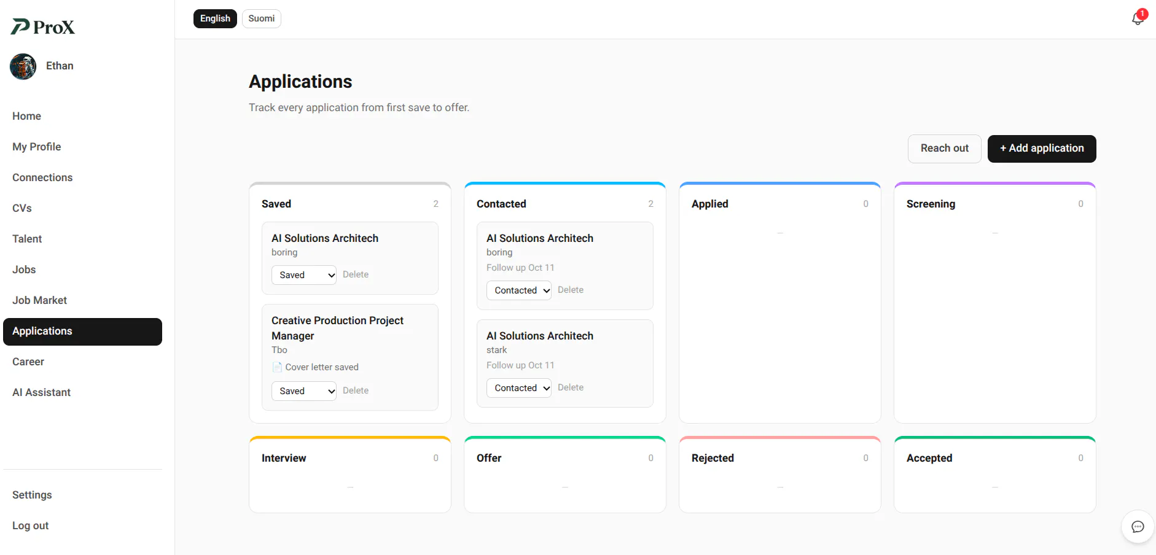Image resolution: width=1156 pixels, height=555 pixels.
Task: Open status dropdown for saved boring application
Action: coord(304,275)
